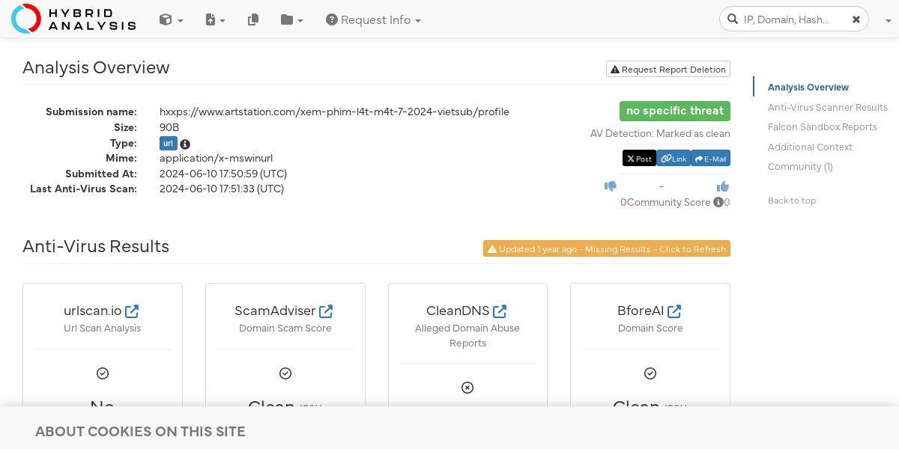Click the CleanDNS card title
899x449 pixels.
point(458,311)
